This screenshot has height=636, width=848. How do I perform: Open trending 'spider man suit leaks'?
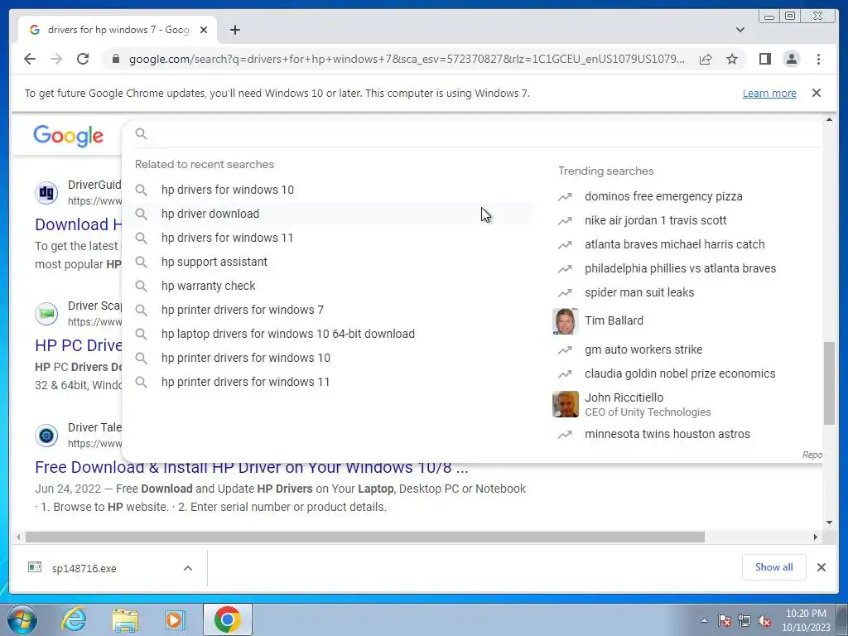click(639, 292)
